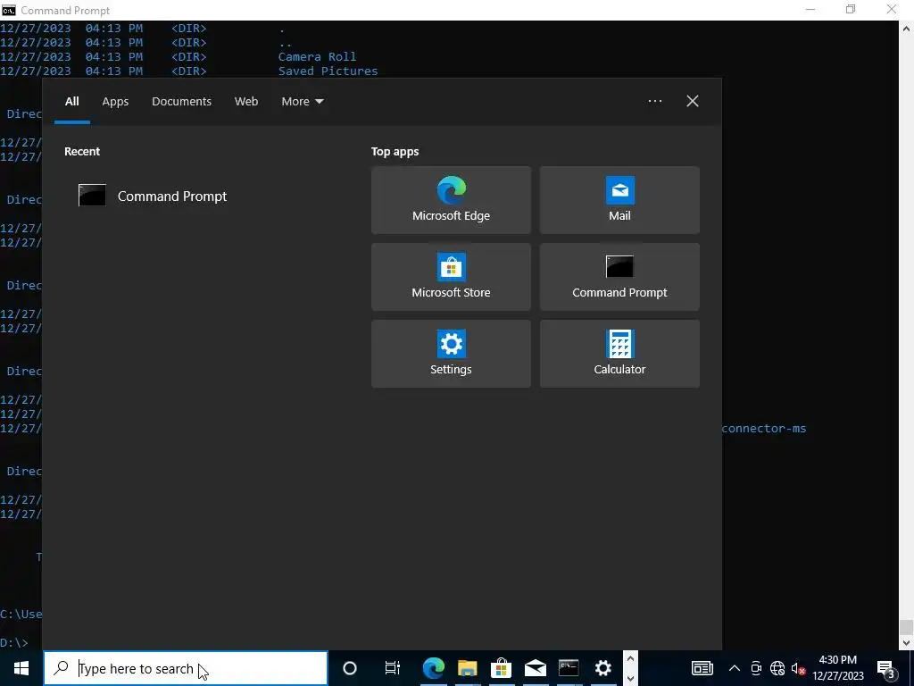Open the Windows Start menu
Screen dimensions: 914x686
[x=21, y=668]
